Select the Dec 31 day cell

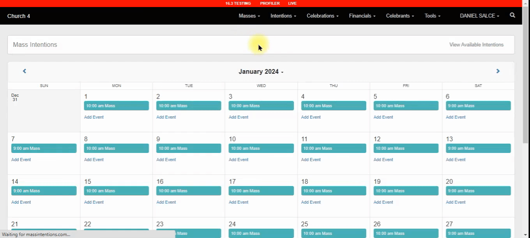44,111
